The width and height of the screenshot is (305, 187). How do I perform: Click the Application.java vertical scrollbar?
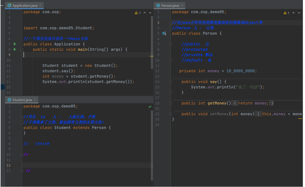coord(152,43)
